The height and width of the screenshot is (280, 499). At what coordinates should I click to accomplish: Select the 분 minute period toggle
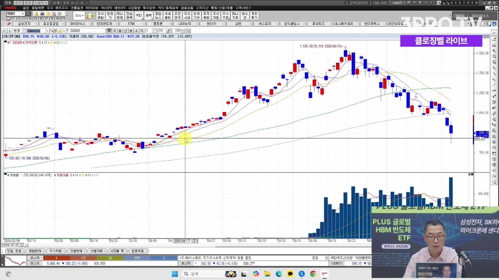(131, 31)
